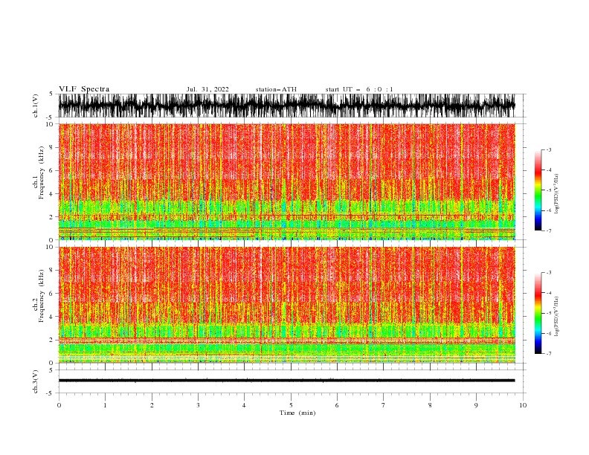This screenshot has height=455, width=589.
Task: Click the ch.1 colorbar "log(PSD)(V²/Hz)" label
Action: 556,194
